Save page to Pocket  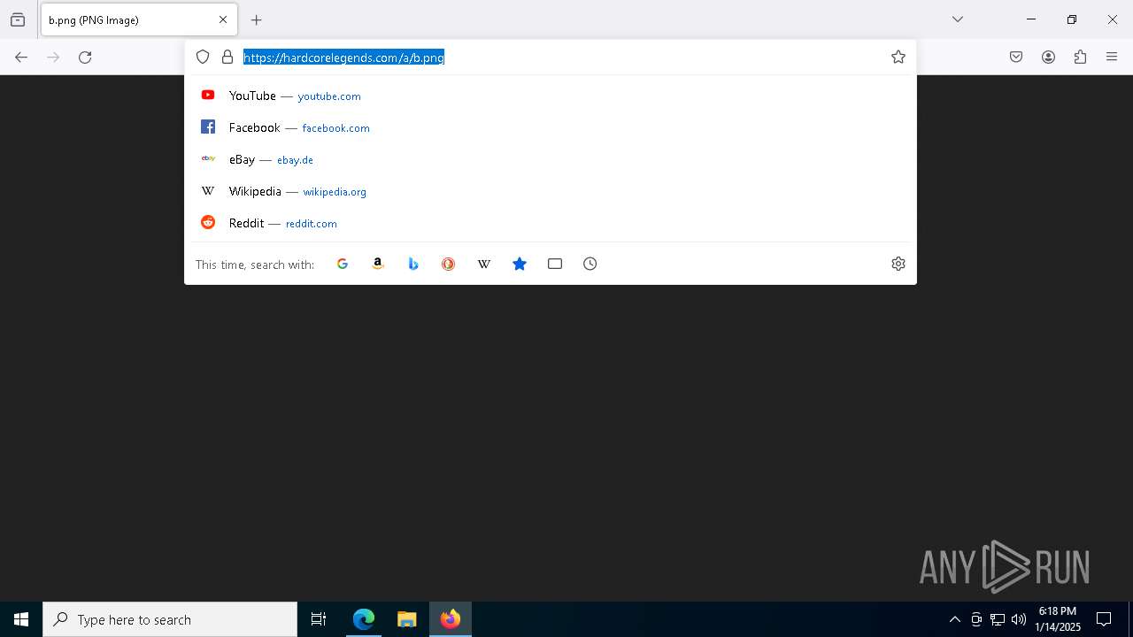pyautogui.click(x=1016, y=58)
